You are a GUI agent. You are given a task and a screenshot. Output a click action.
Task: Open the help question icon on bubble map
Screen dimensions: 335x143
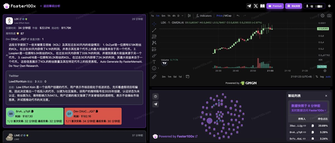pos(156,96)
